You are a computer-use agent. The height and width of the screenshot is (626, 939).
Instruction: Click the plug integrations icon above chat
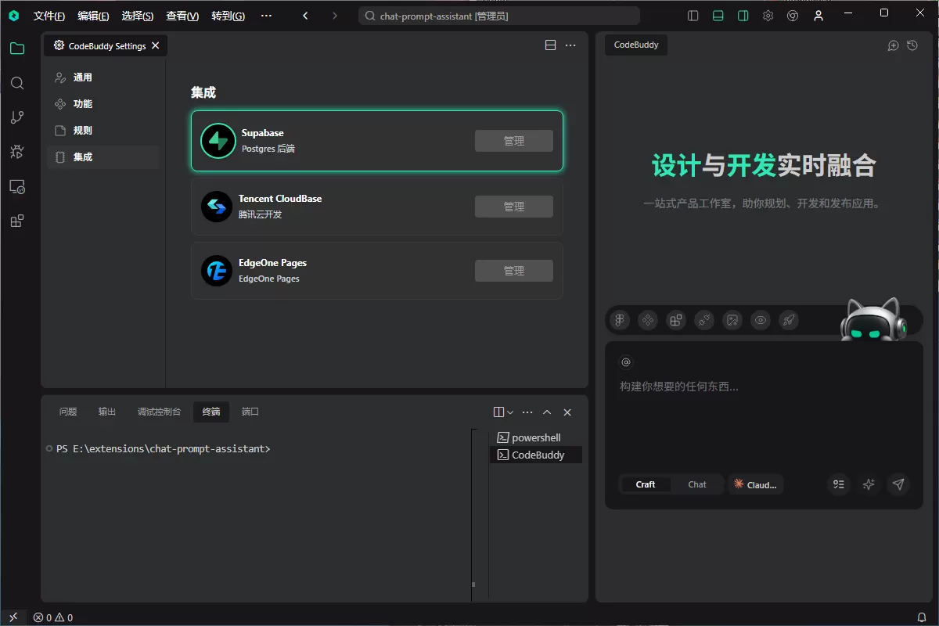704,319
